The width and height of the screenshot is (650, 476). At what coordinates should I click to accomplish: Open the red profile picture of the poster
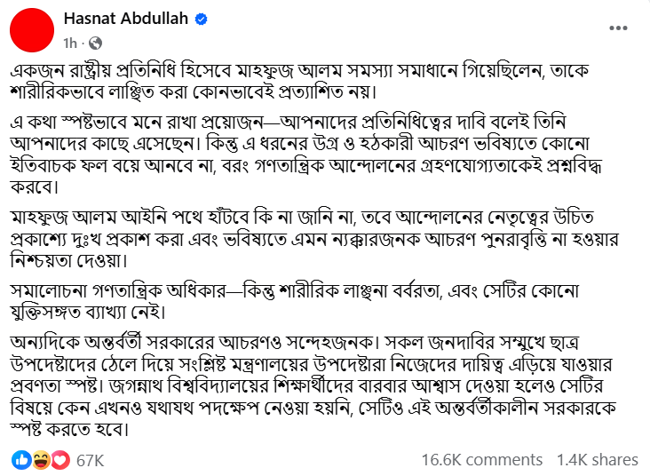32,30
